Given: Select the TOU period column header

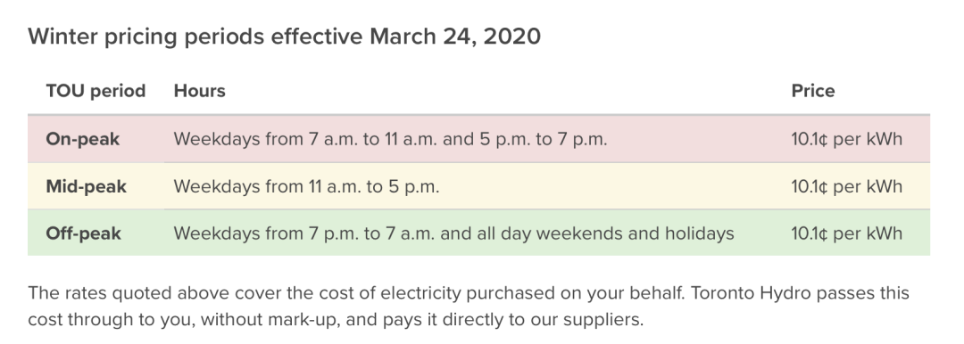Looking at the screenshot, I should [96, 91].
